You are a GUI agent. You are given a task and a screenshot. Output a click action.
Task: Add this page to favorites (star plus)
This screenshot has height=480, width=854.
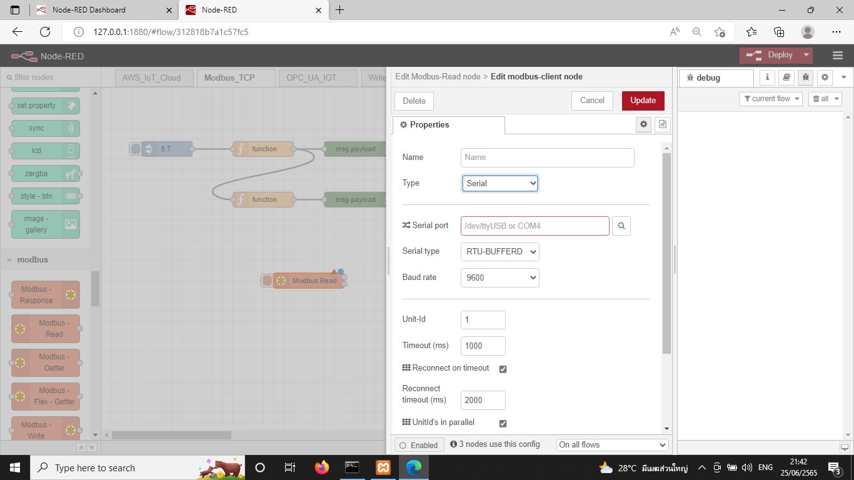point(720,32)
